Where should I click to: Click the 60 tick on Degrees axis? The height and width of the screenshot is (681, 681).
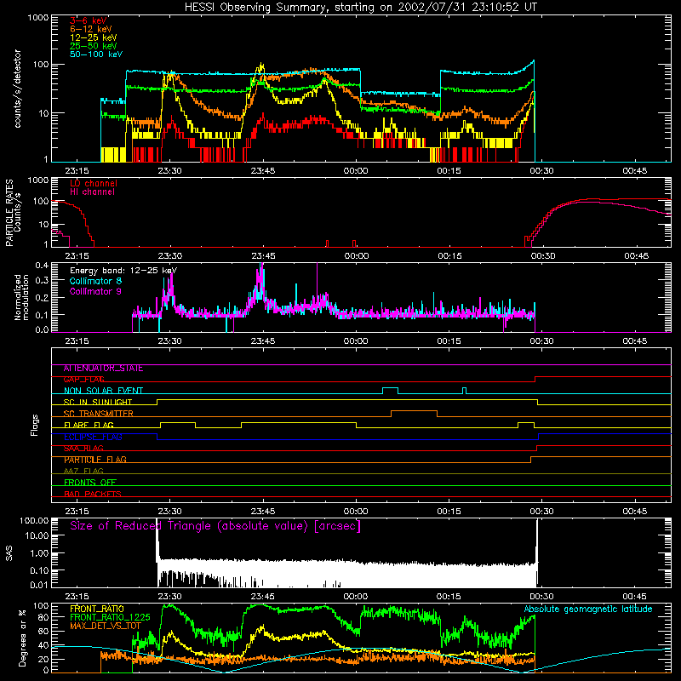tap(43, 631)
